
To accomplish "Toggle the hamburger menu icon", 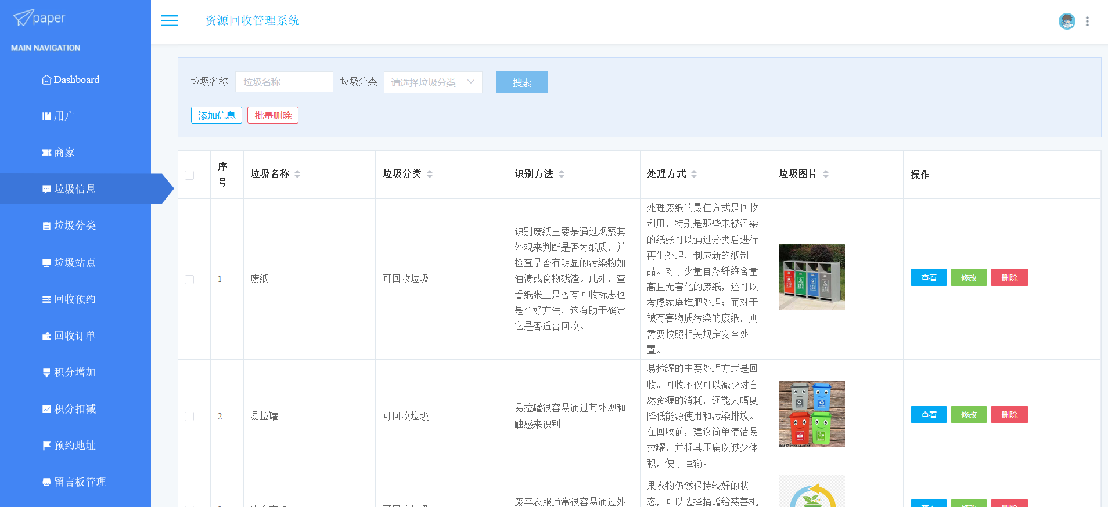I will 169,21.
